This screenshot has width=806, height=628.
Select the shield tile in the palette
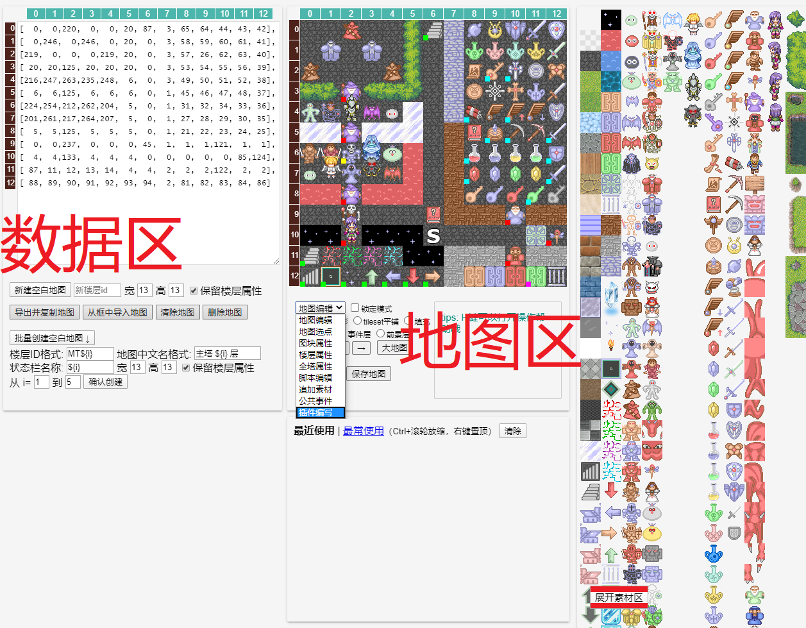[x=734, y=409]
